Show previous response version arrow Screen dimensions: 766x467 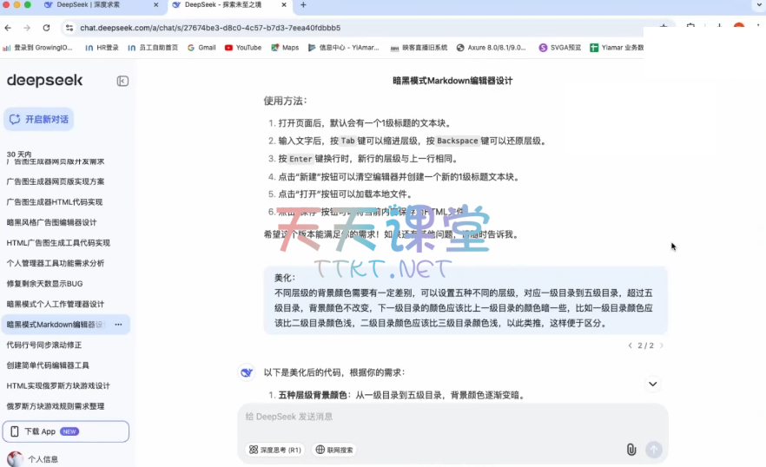pos(630,345)
